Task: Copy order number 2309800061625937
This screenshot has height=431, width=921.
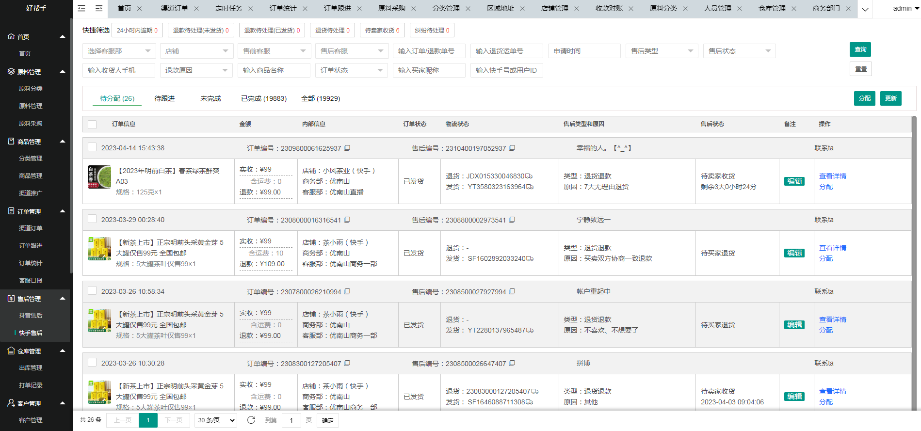Action: pyautogui.click(x=347, y=148)
